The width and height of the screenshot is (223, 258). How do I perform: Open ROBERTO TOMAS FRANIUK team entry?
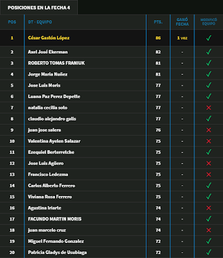coord(56,63)
